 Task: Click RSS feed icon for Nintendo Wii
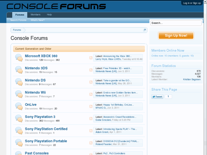point(91,94)
